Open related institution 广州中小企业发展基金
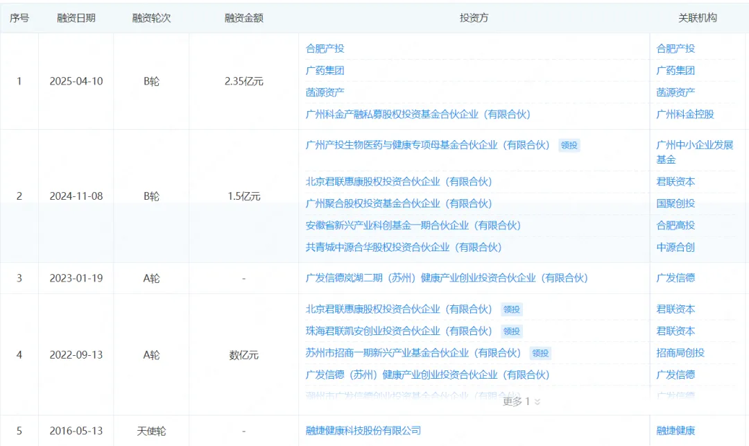 [694, 153]
